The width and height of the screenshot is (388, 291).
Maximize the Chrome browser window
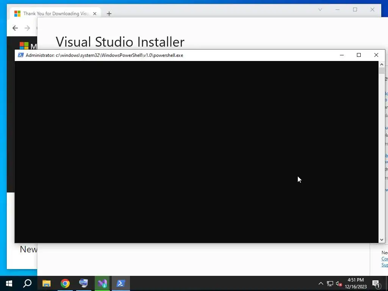(x=355, y=9)
